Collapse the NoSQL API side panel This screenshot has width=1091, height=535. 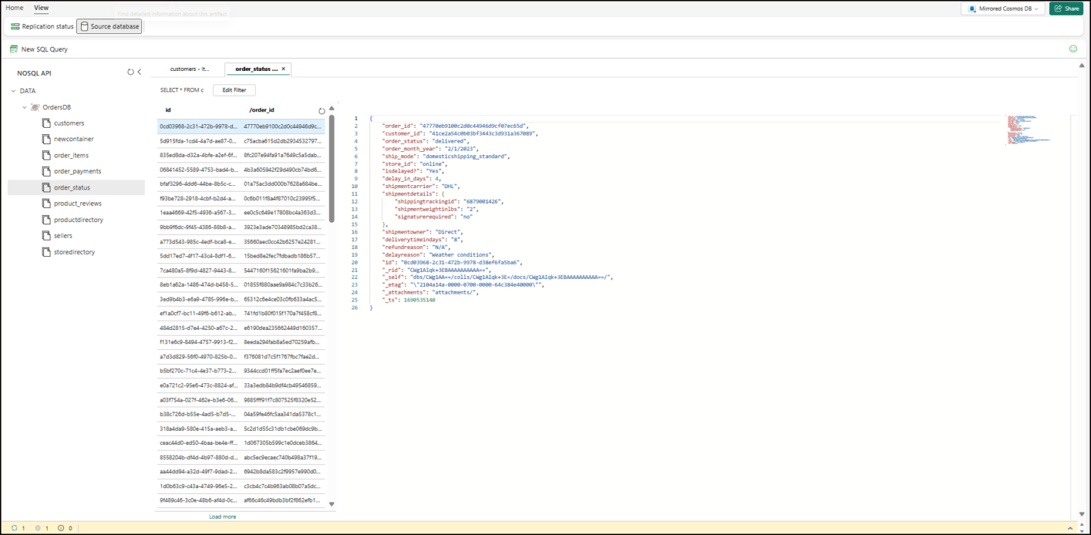(x=139, y=72)
